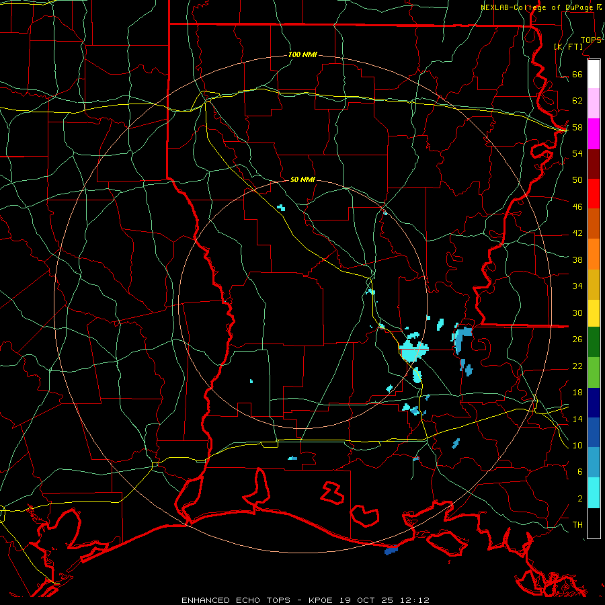Click the cyan 6 kft legend swatch
The height and width of the screenshot is (605, 605).
[x=594, y=493]
